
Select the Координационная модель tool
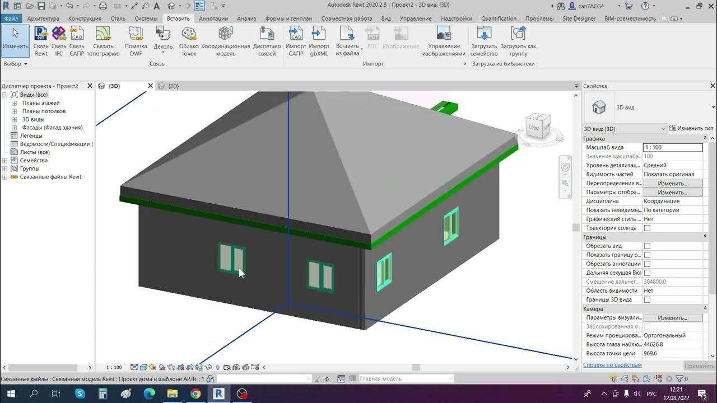pyautogui.click(x=226, y=41)
